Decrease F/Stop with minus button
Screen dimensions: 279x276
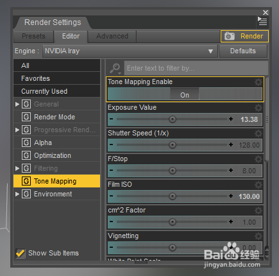tap(111, 170)
